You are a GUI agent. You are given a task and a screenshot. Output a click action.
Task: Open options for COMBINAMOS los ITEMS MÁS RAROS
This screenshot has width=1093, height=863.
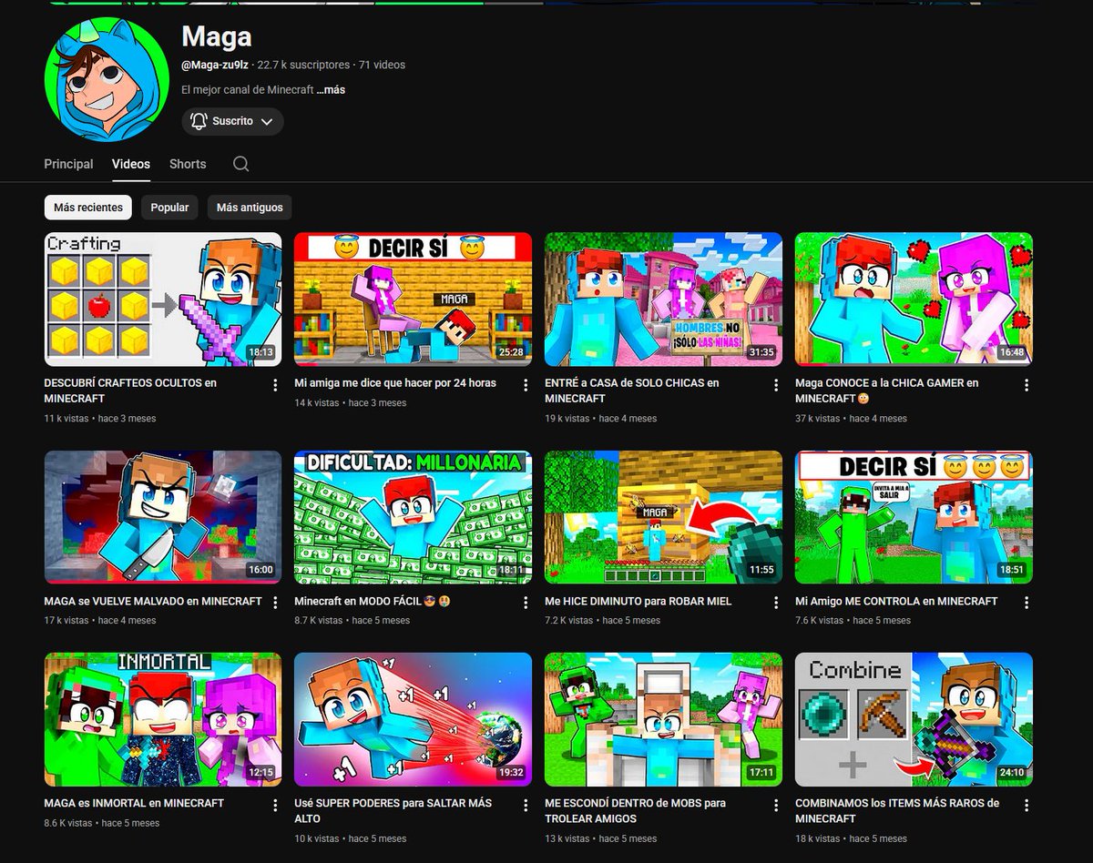1027,805
